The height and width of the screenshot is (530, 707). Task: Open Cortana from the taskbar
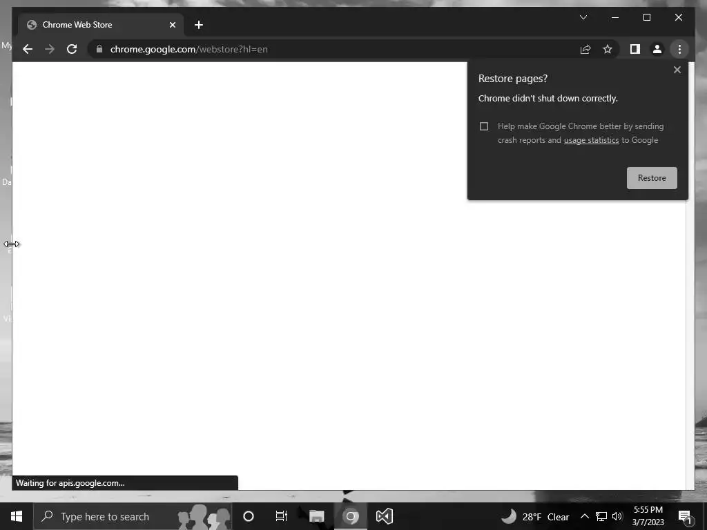[249, 516]
